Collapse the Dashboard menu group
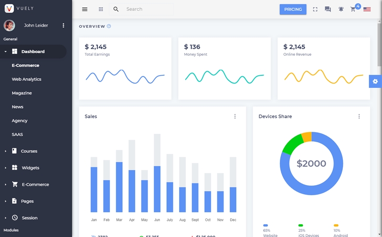The width and height of the screenshot is (382, 237). [x=33, y=52]
